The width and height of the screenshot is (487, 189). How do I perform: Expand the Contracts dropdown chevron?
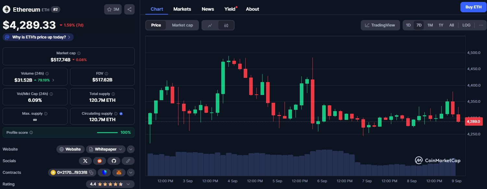131,173
